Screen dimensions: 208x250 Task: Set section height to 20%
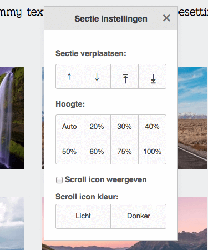coord(97,127)
